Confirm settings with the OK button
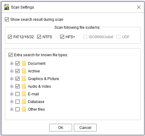145x136 pixels. tap(60, 127)
